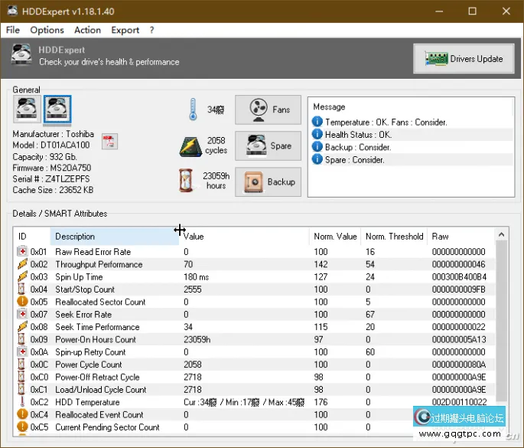
Task: Open the Export menu
Action: [125, 30]
